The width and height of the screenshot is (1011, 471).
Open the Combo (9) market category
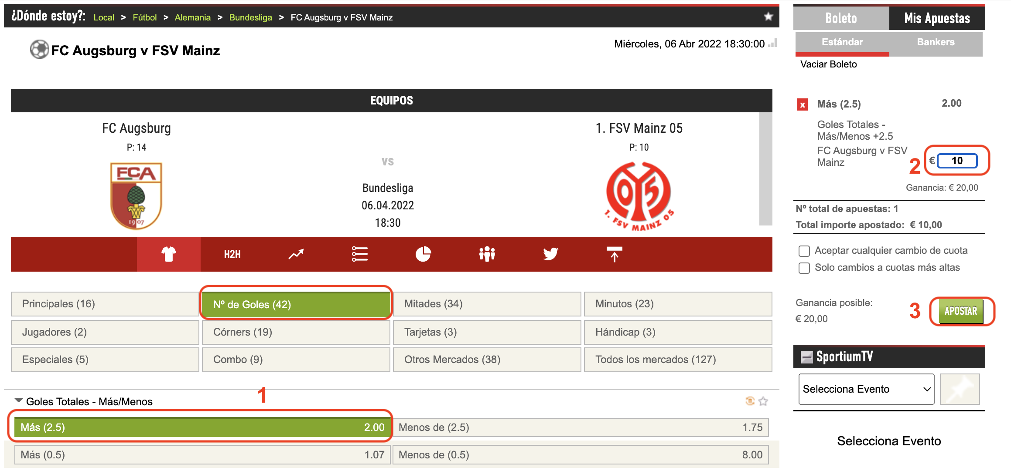pos(296,360)
